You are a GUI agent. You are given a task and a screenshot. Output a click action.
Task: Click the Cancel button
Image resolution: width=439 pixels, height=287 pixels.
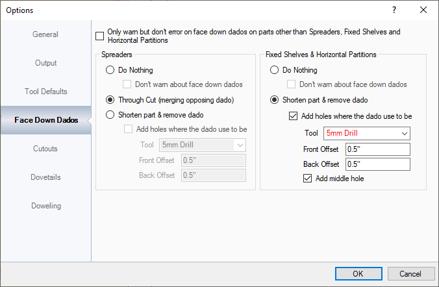click(x=410, y=273)
